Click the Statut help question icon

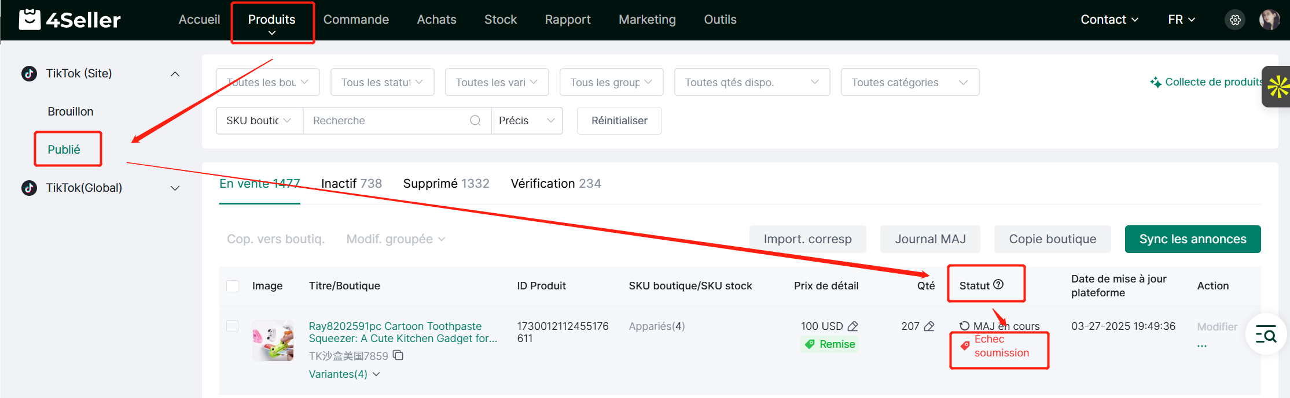point(998,285)
